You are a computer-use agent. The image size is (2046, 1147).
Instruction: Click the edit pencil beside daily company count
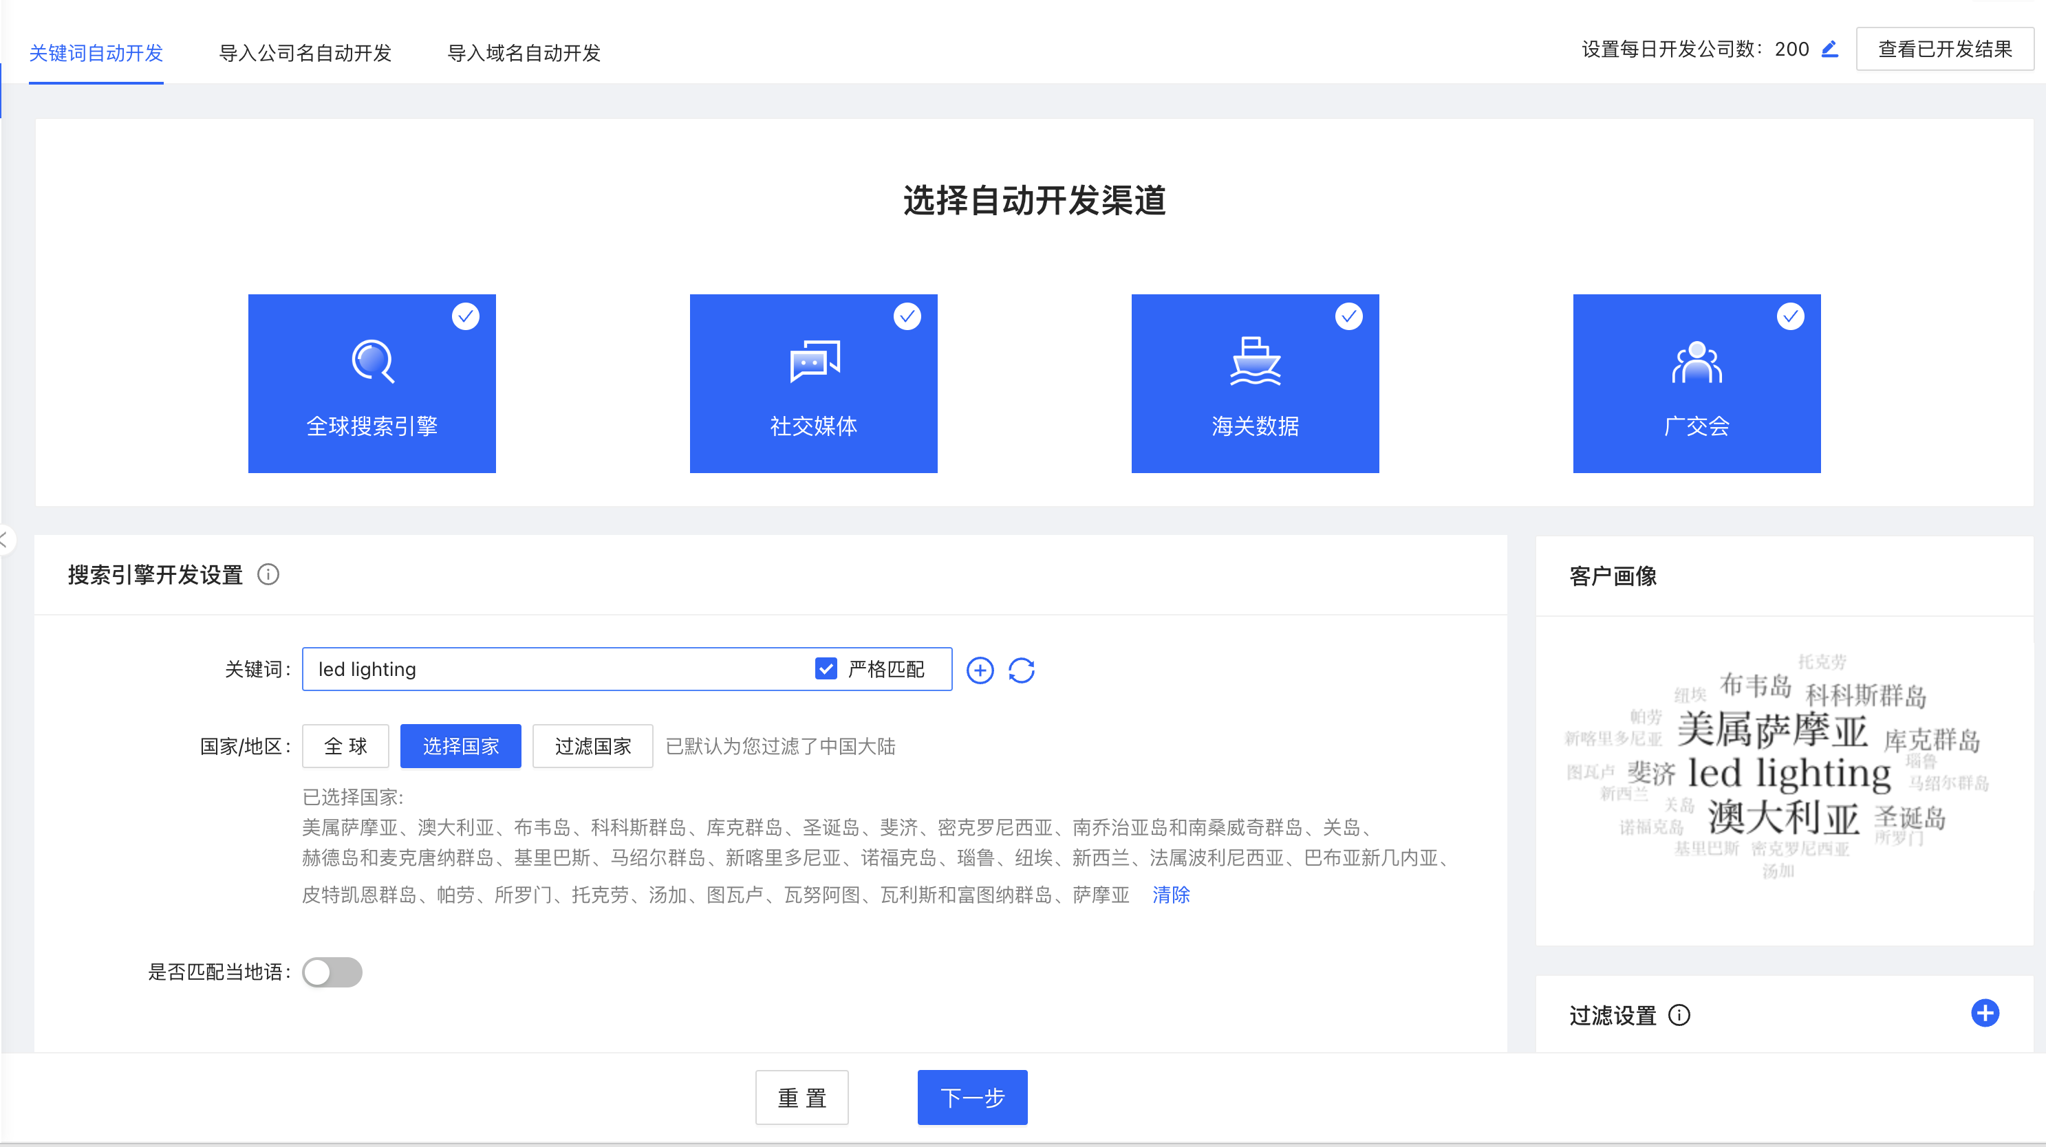coord(1829,50)
